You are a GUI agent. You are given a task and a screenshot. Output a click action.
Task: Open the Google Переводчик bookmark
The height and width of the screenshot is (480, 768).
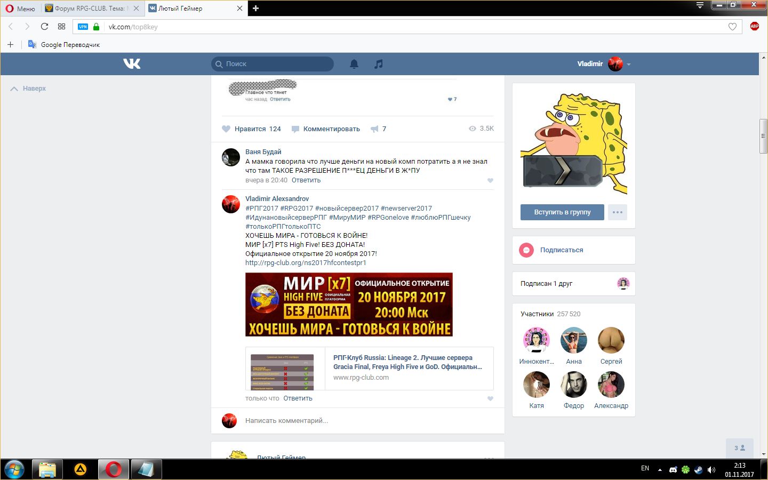(x=64, y=44)
